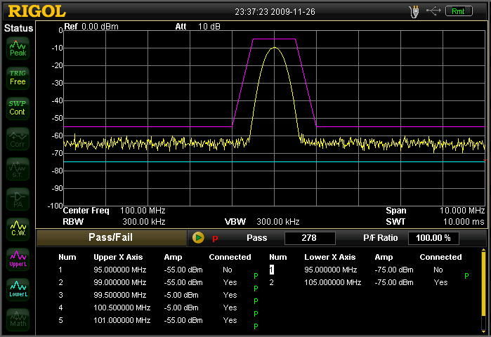Click Connected value Yes in lower row 2

click(x=440, y=282)
